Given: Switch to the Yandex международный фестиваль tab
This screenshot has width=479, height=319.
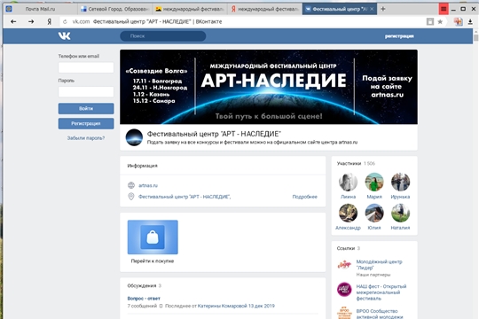Looking at the screenshot, I should pos(264,9).
